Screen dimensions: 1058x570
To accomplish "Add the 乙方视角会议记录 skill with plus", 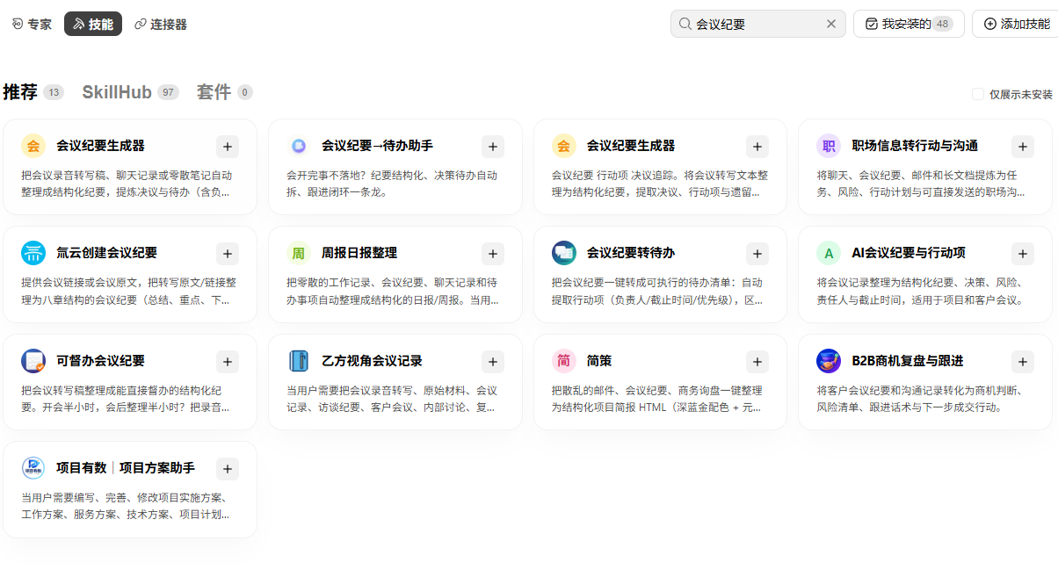I will [x=493, y=362].
